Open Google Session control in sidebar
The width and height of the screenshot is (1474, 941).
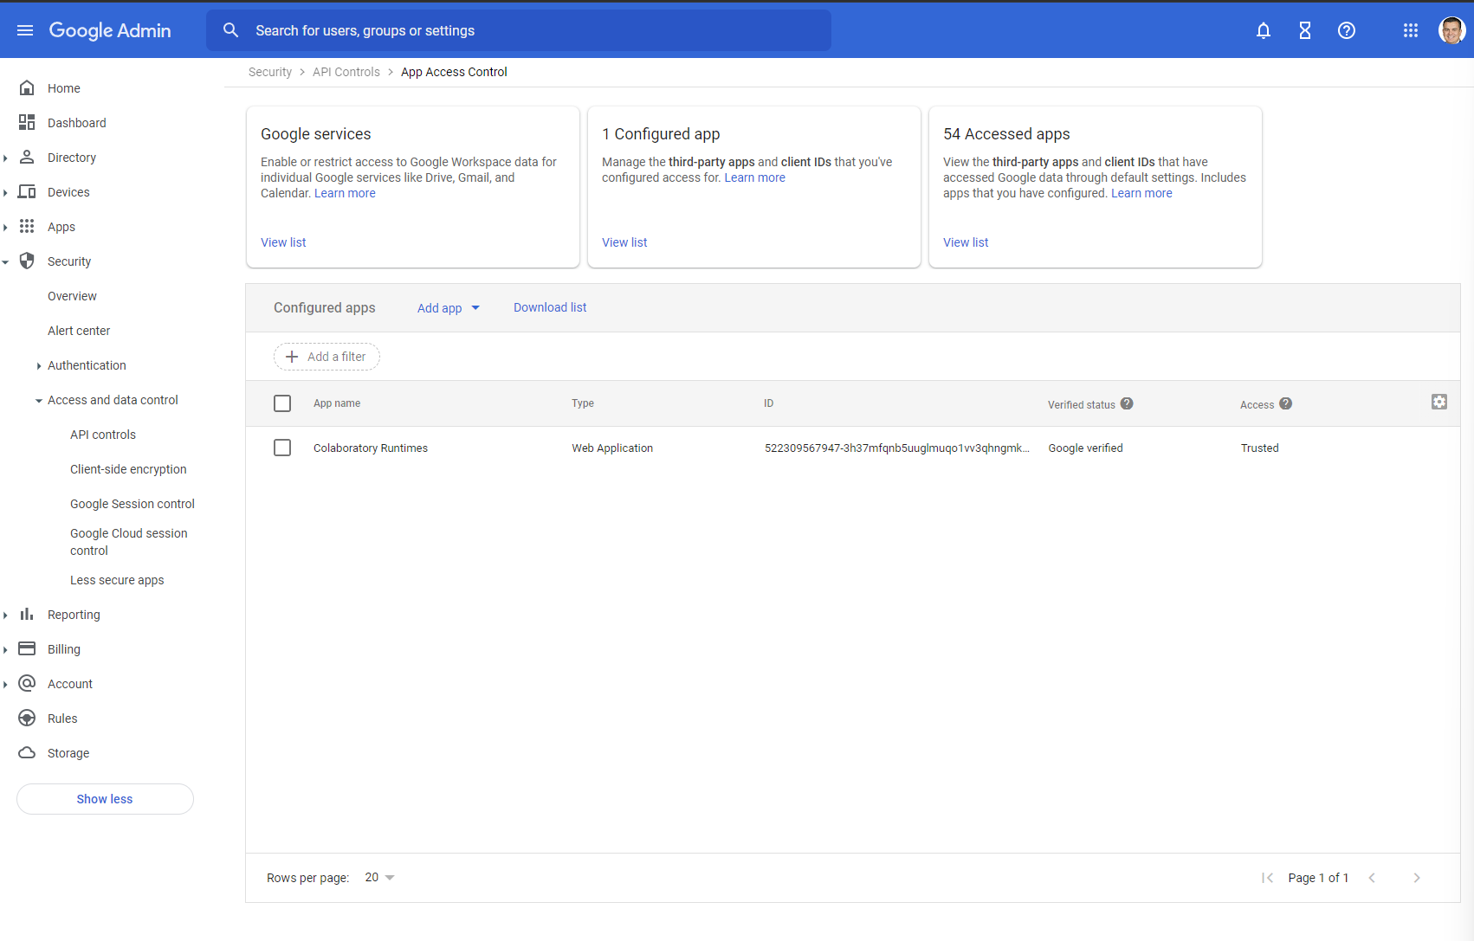point(133,504)
